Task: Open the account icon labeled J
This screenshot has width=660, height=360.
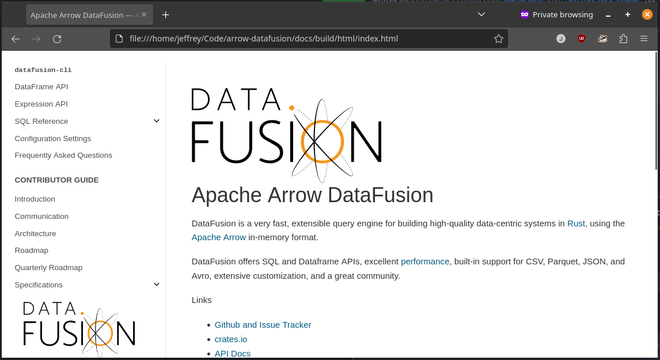Action: [561, 39]
